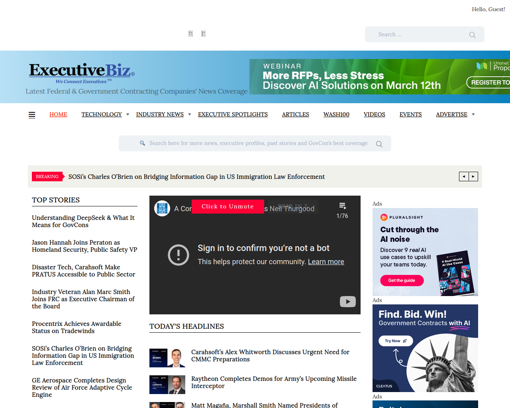
Task: Click first small social icon in header
Action: click(x=190, y=34)
